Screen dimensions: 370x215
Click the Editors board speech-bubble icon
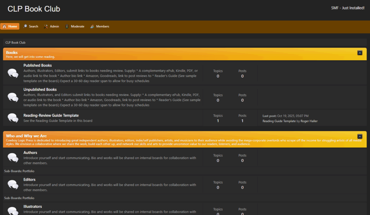click(13, 185)
